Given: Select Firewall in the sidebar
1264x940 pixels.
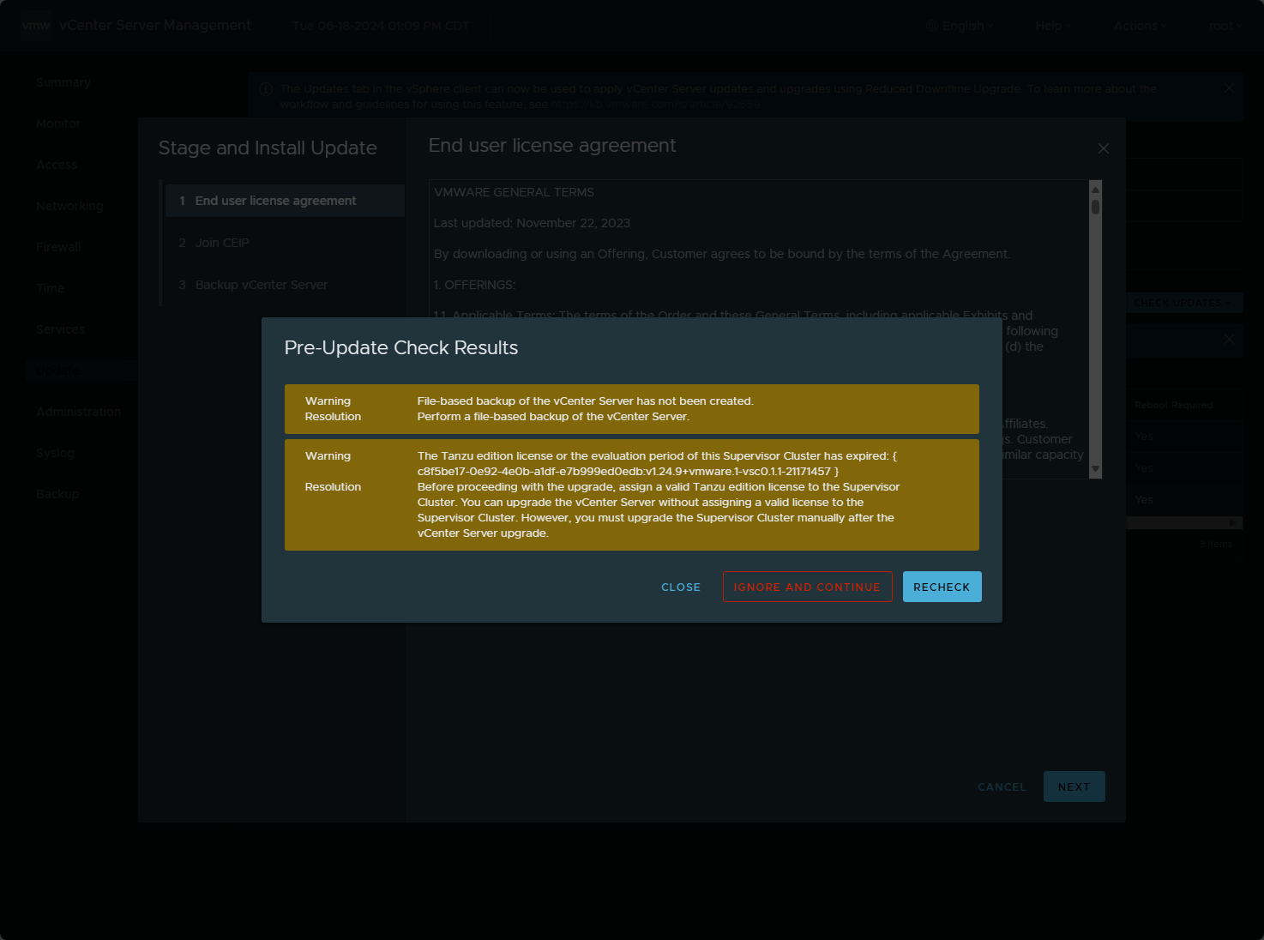Looking at the screenshot, I should point(58,247).
